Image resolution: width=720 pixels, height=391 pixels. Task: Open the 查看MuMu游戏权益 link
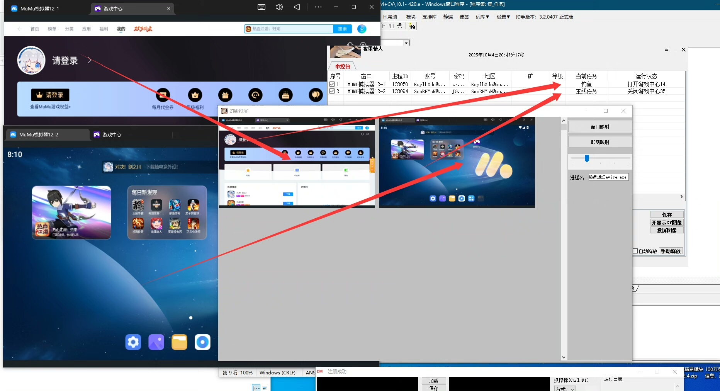[x=50, y=107]
